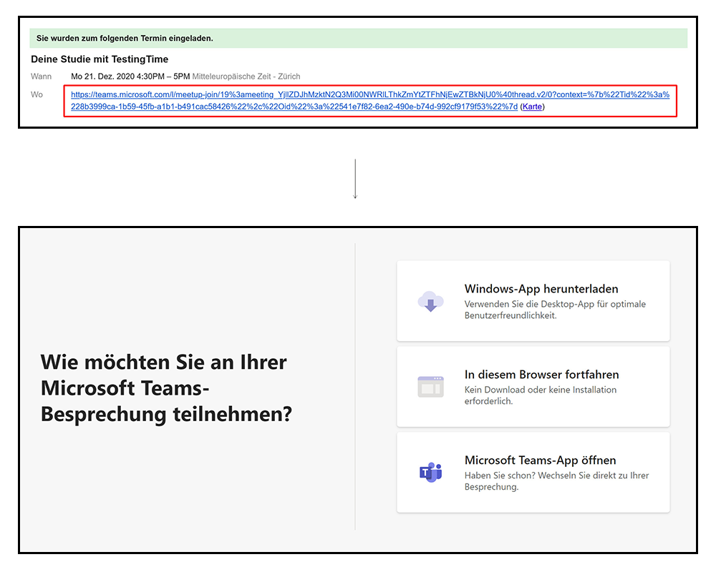Choose Microsoft Teams-App öffnen option
716x572 pixels.
coord(533,473)
